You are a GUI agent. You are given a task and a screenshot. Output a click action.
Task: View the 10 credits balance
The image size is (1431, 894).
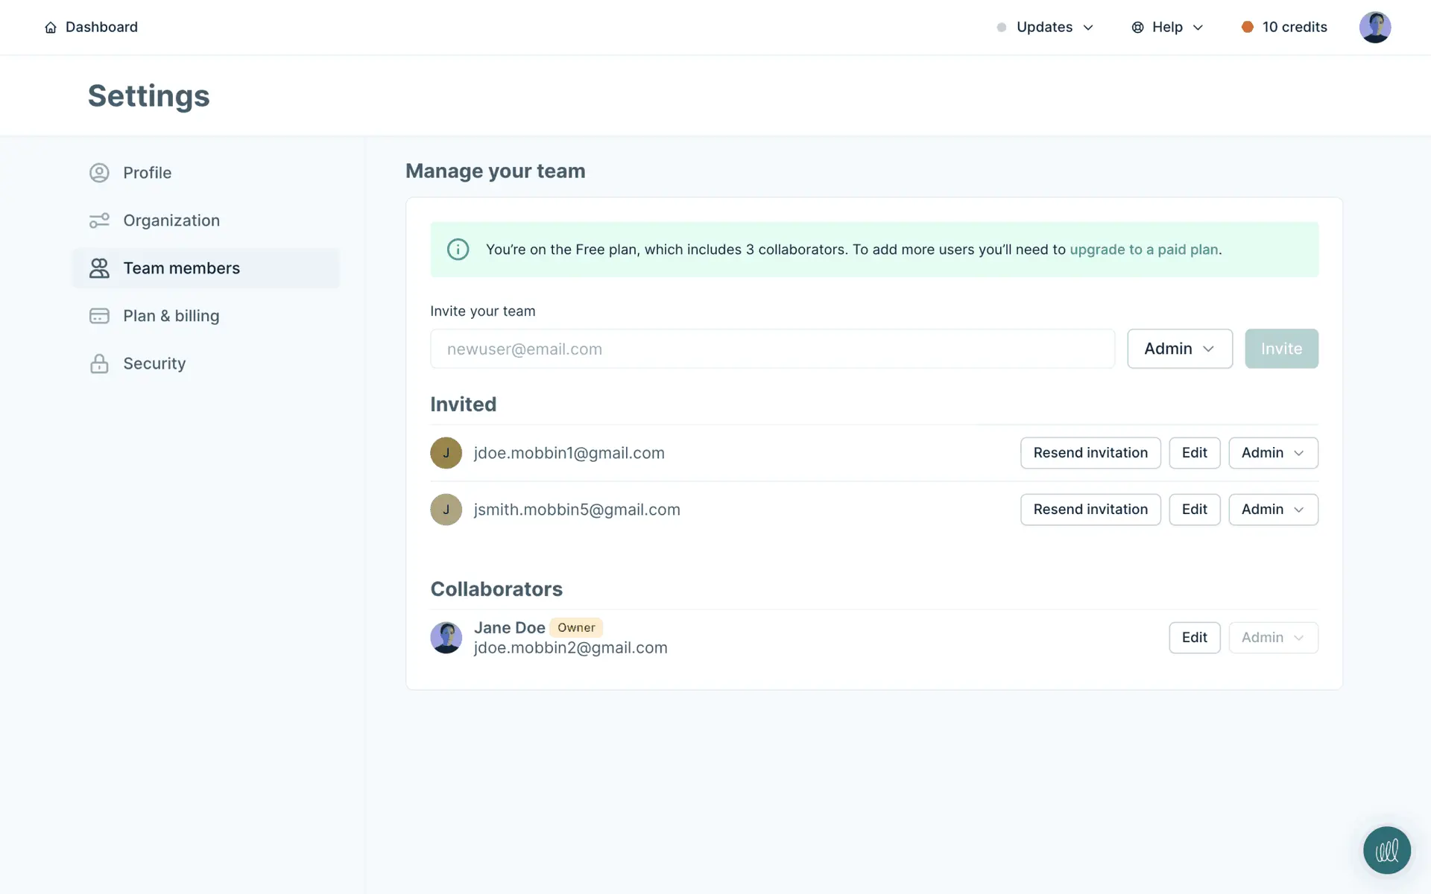click(1284, 28)
